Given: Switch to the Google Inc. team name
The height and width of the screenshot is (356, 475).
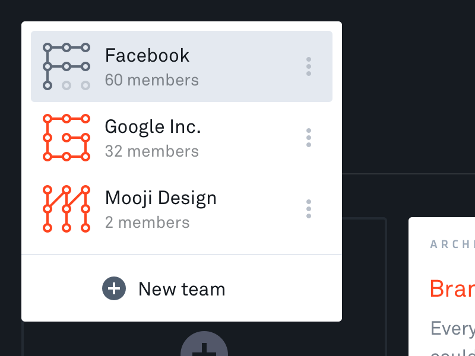Looking at the screenshot, I should coord(153,127).
